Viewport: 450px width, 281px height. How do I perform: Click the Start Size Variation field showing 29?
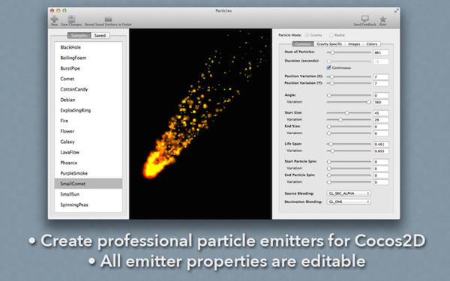tap(381, 120)
